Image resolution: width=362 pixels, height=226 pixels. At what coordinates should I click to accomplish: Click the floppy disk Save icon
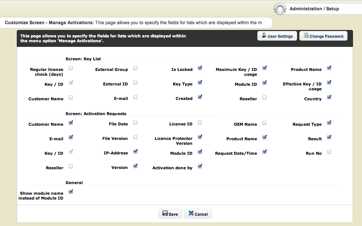click(x=165, y=214)
